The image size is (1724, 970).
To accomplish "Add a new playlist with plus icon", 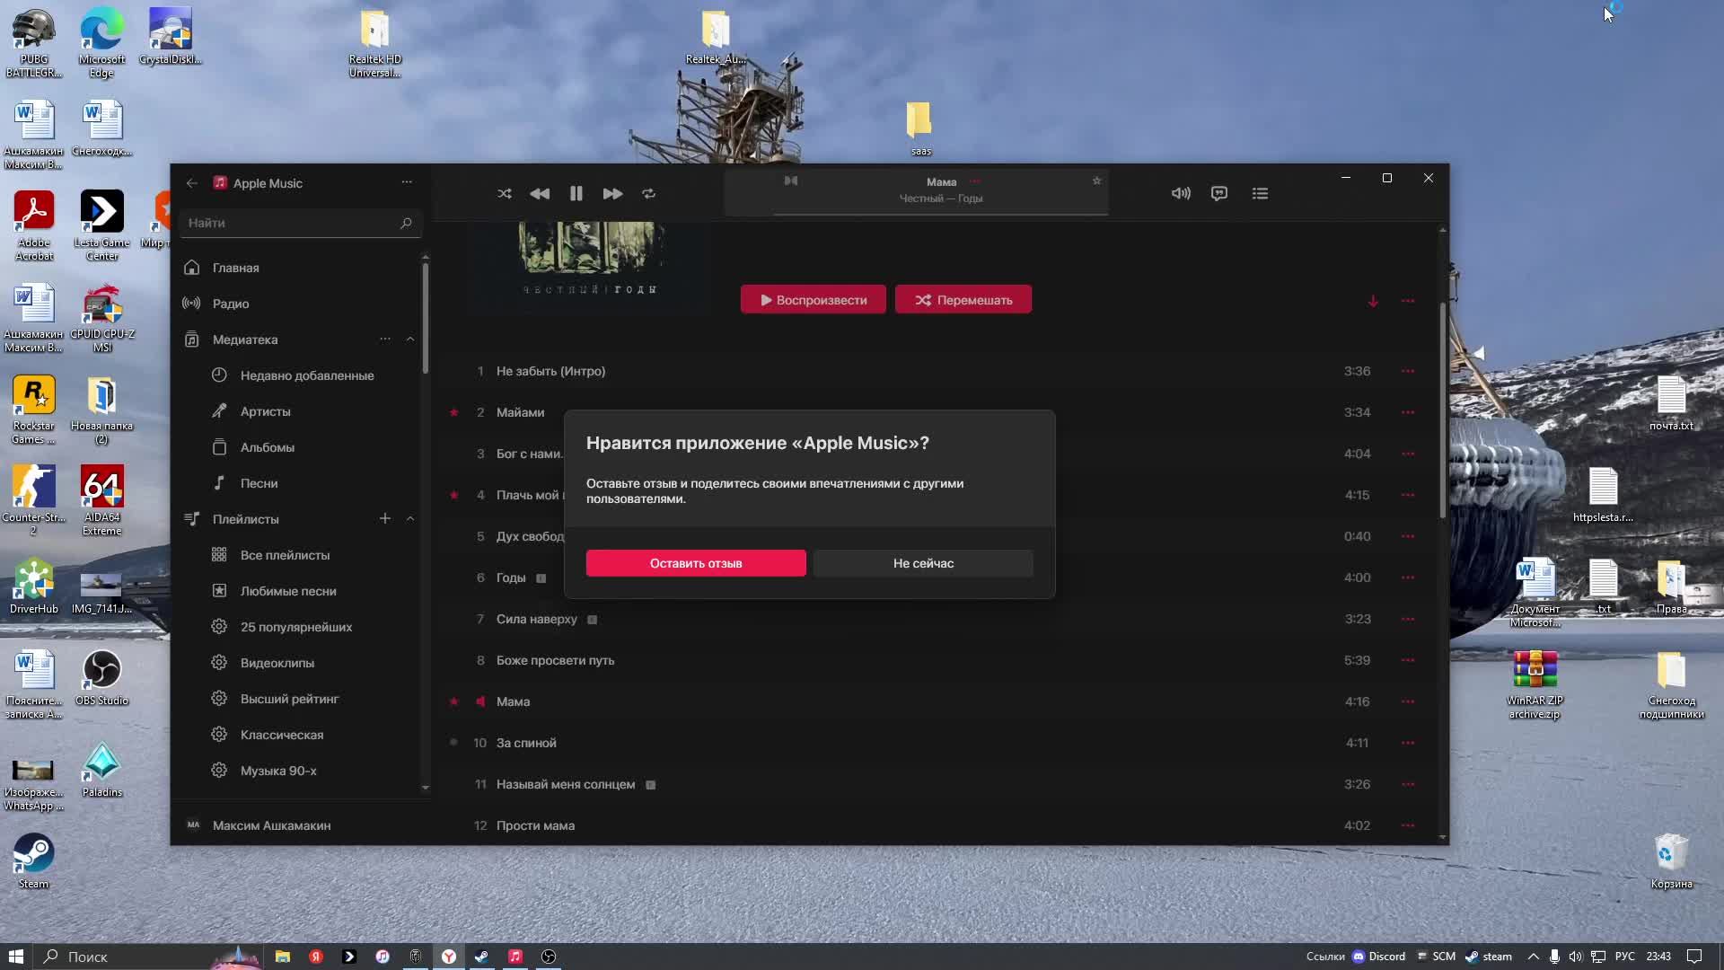I will [x=385, y=519].
